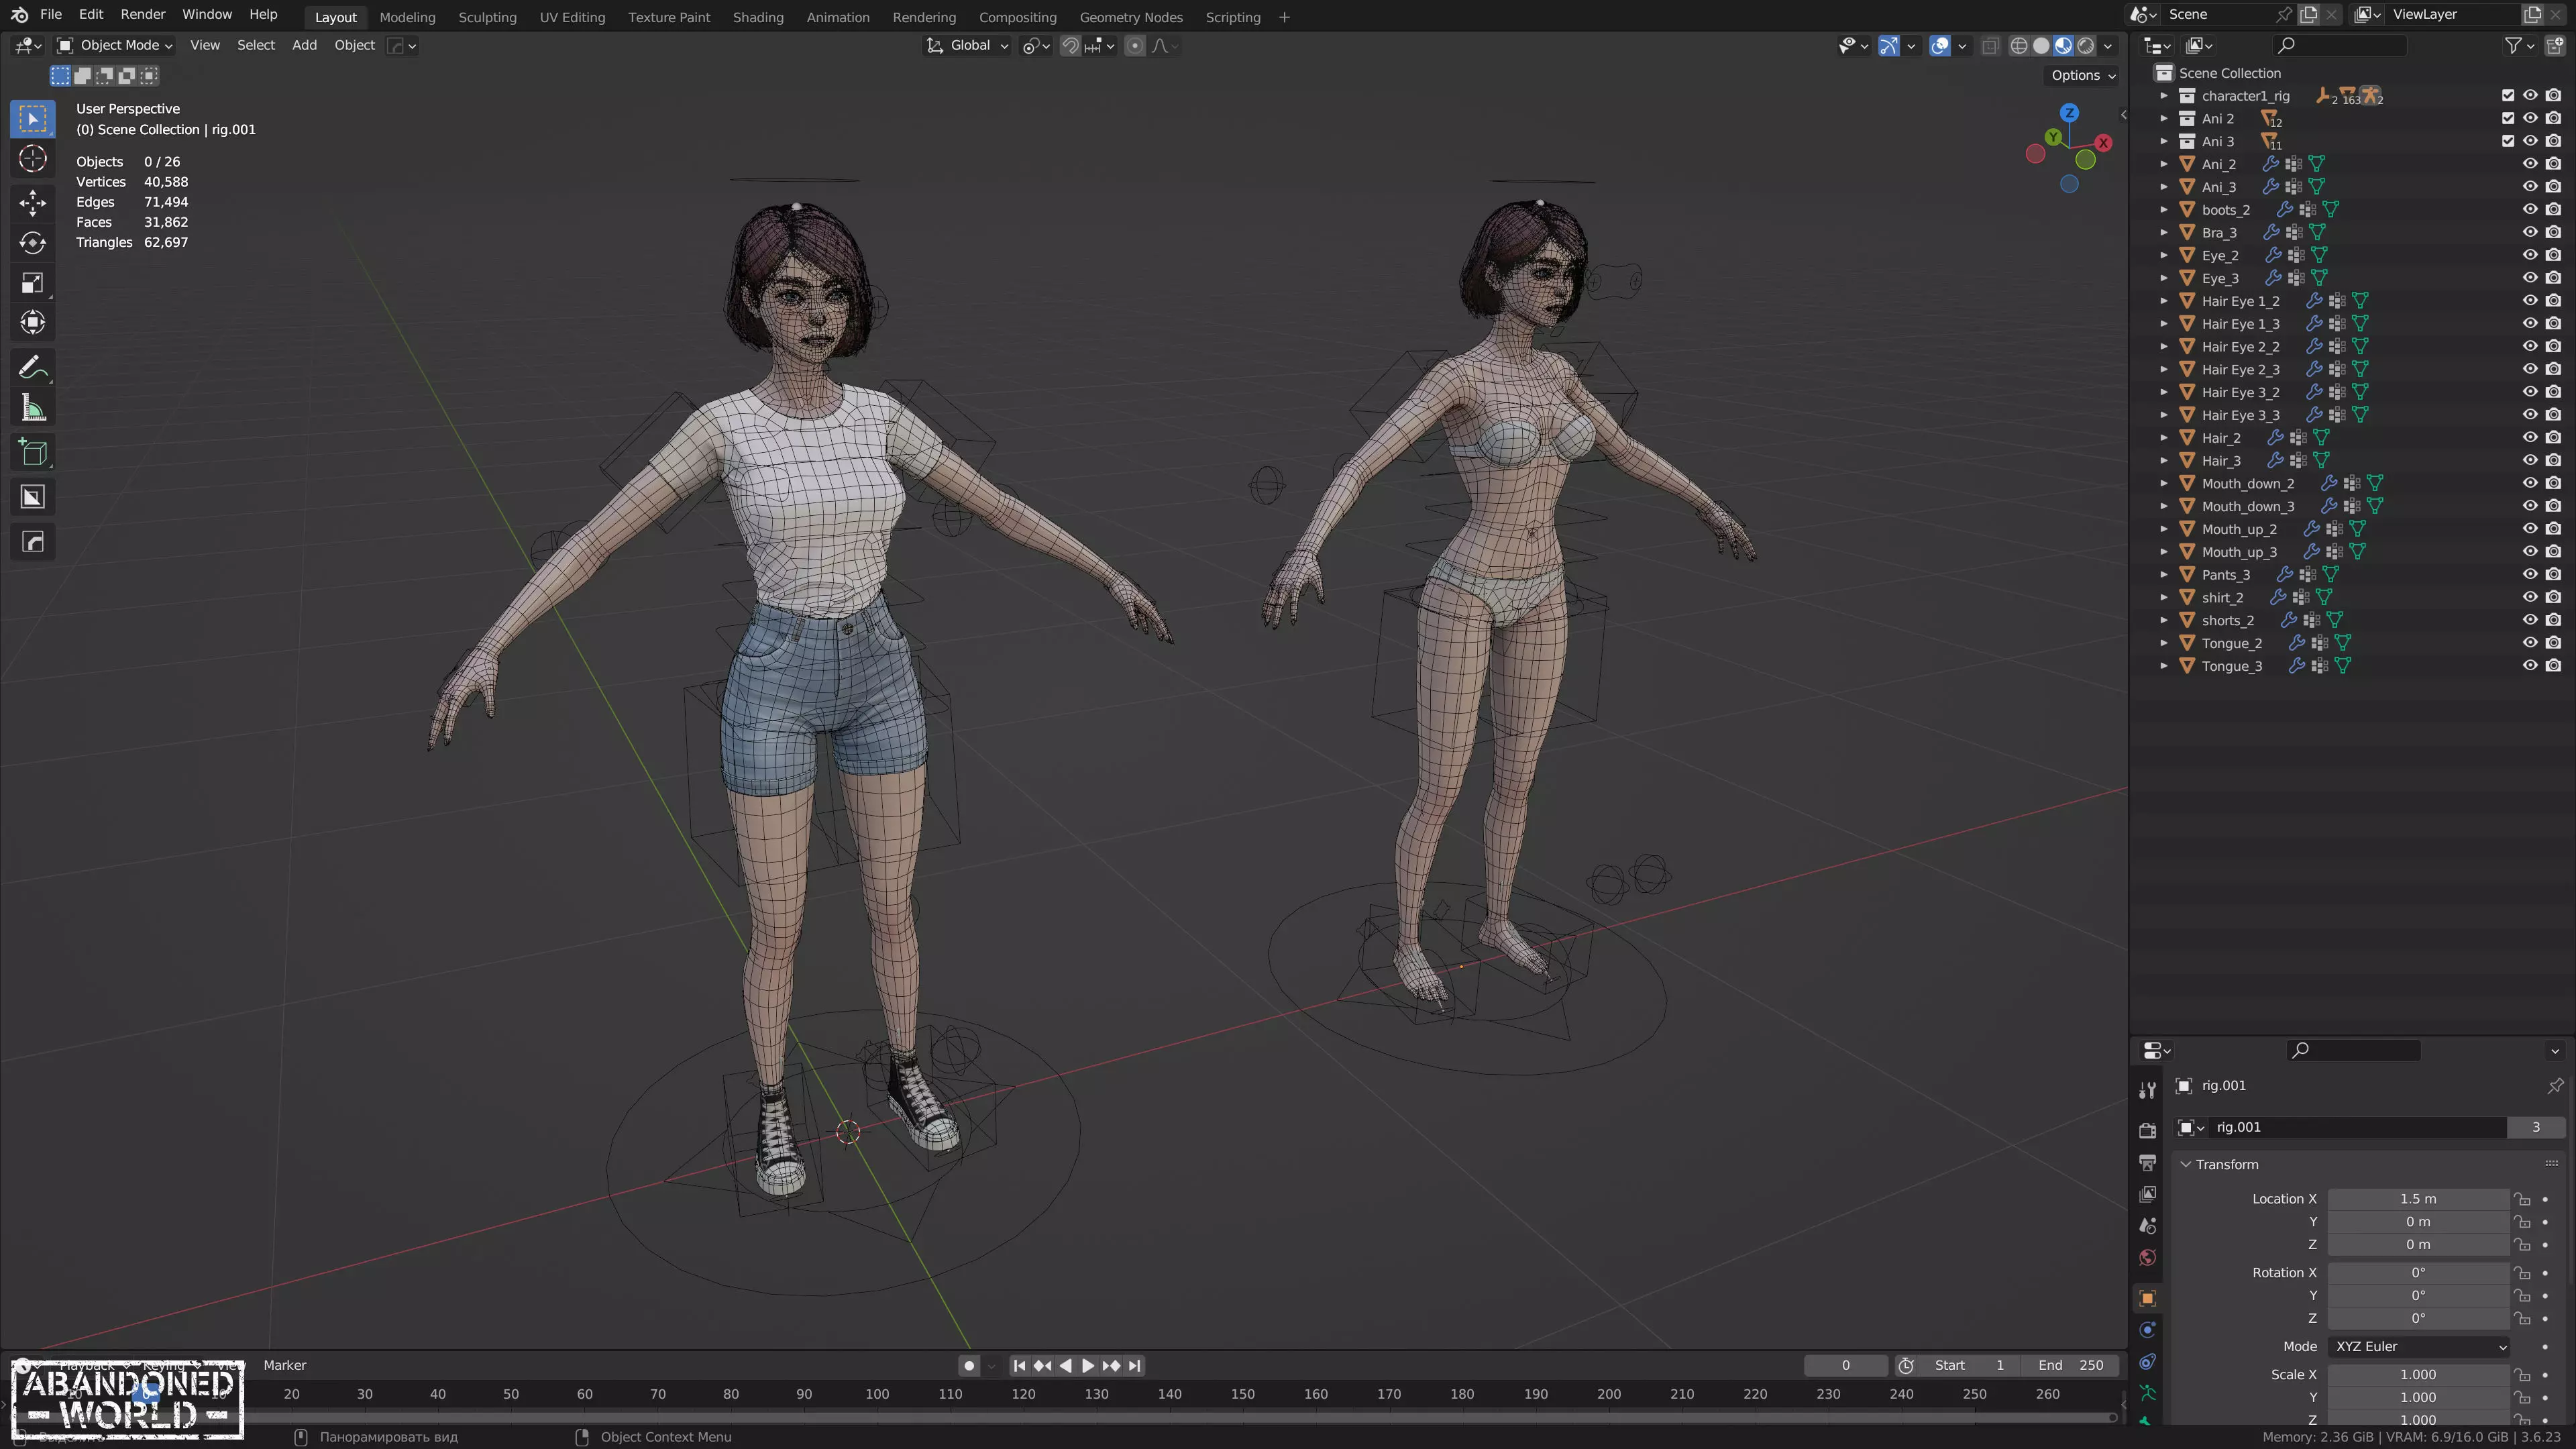The height and width of the screenshot is (1449, 2576).
Task: Open the shading options dropdown arrow
Action: tap(2108, 45)
